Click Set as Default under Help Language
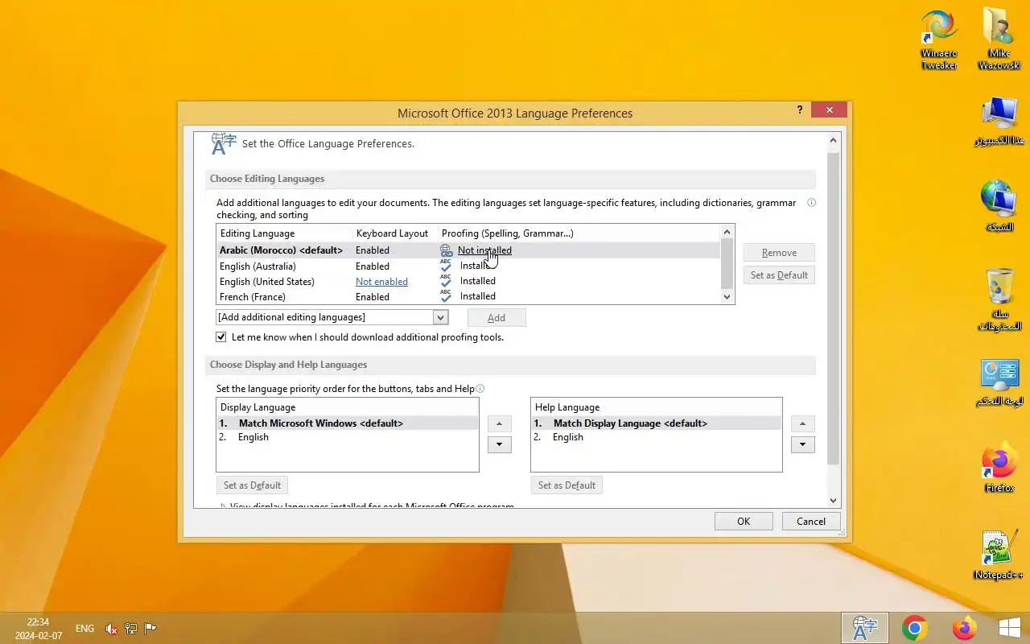Image resolution: width=1030 pixels, height=644 pixels. (x=566, y=485)
